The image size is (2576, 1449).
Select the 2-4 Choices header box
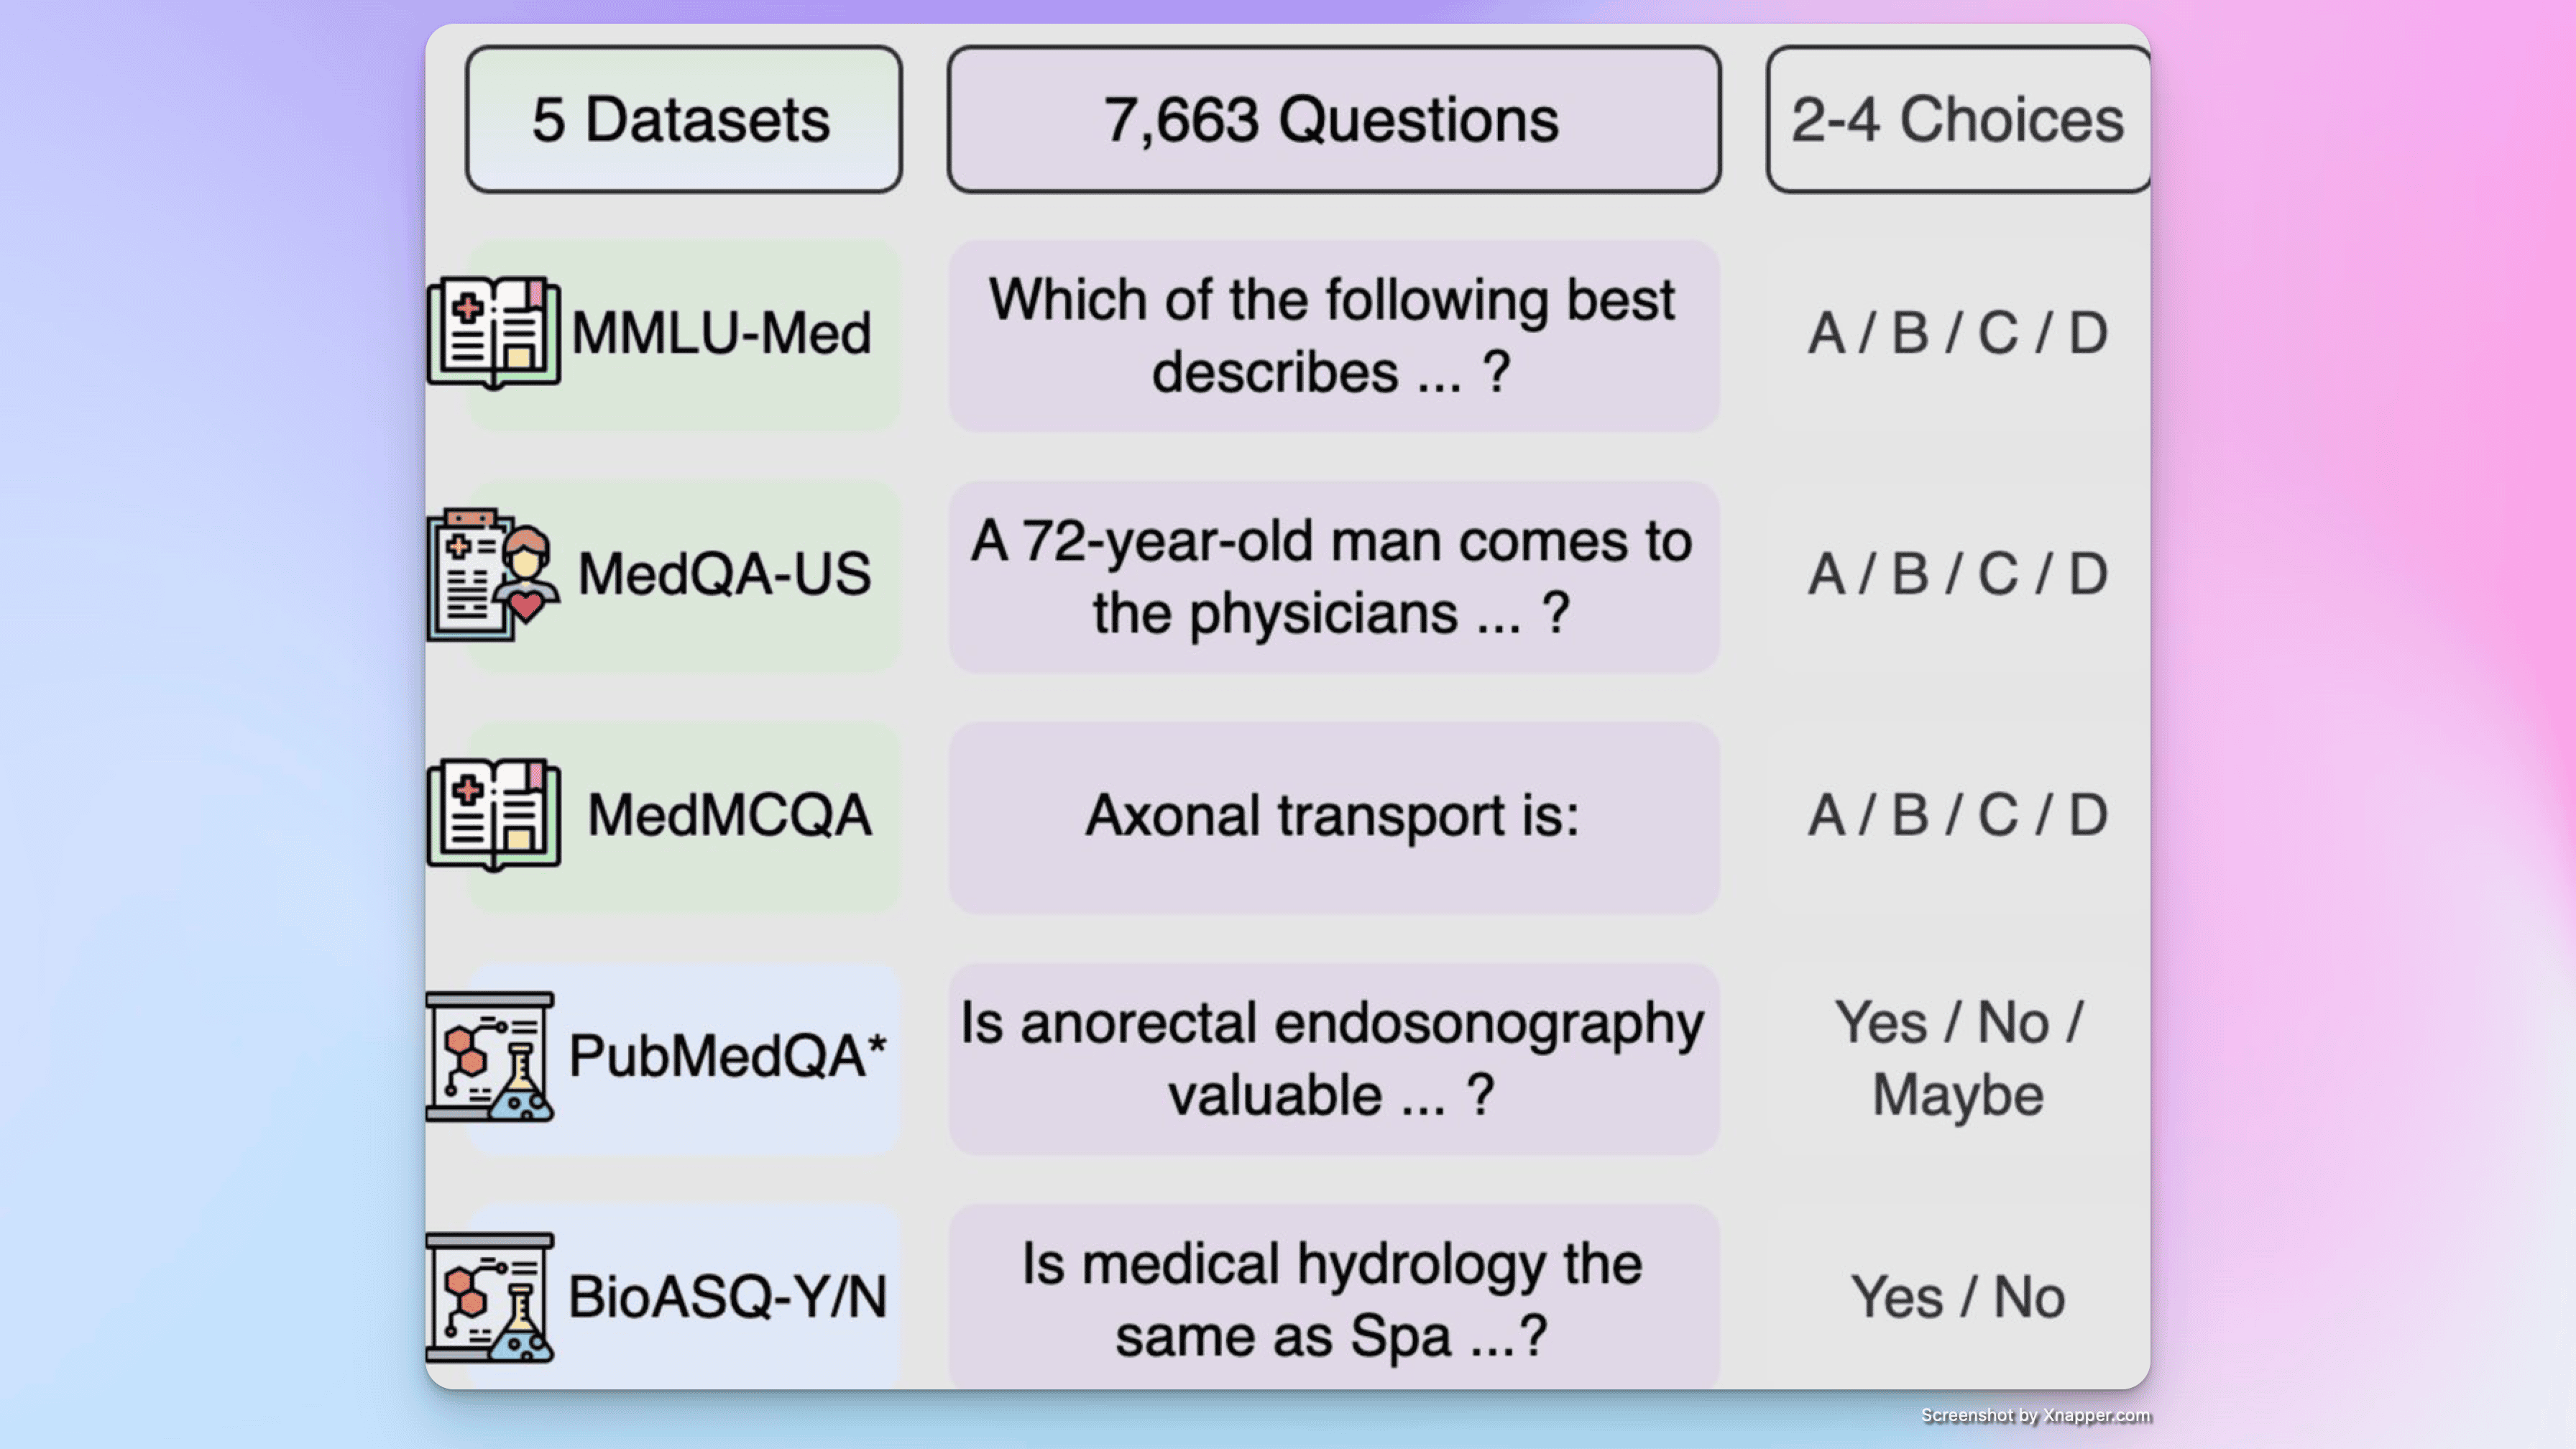[1957, 120]
